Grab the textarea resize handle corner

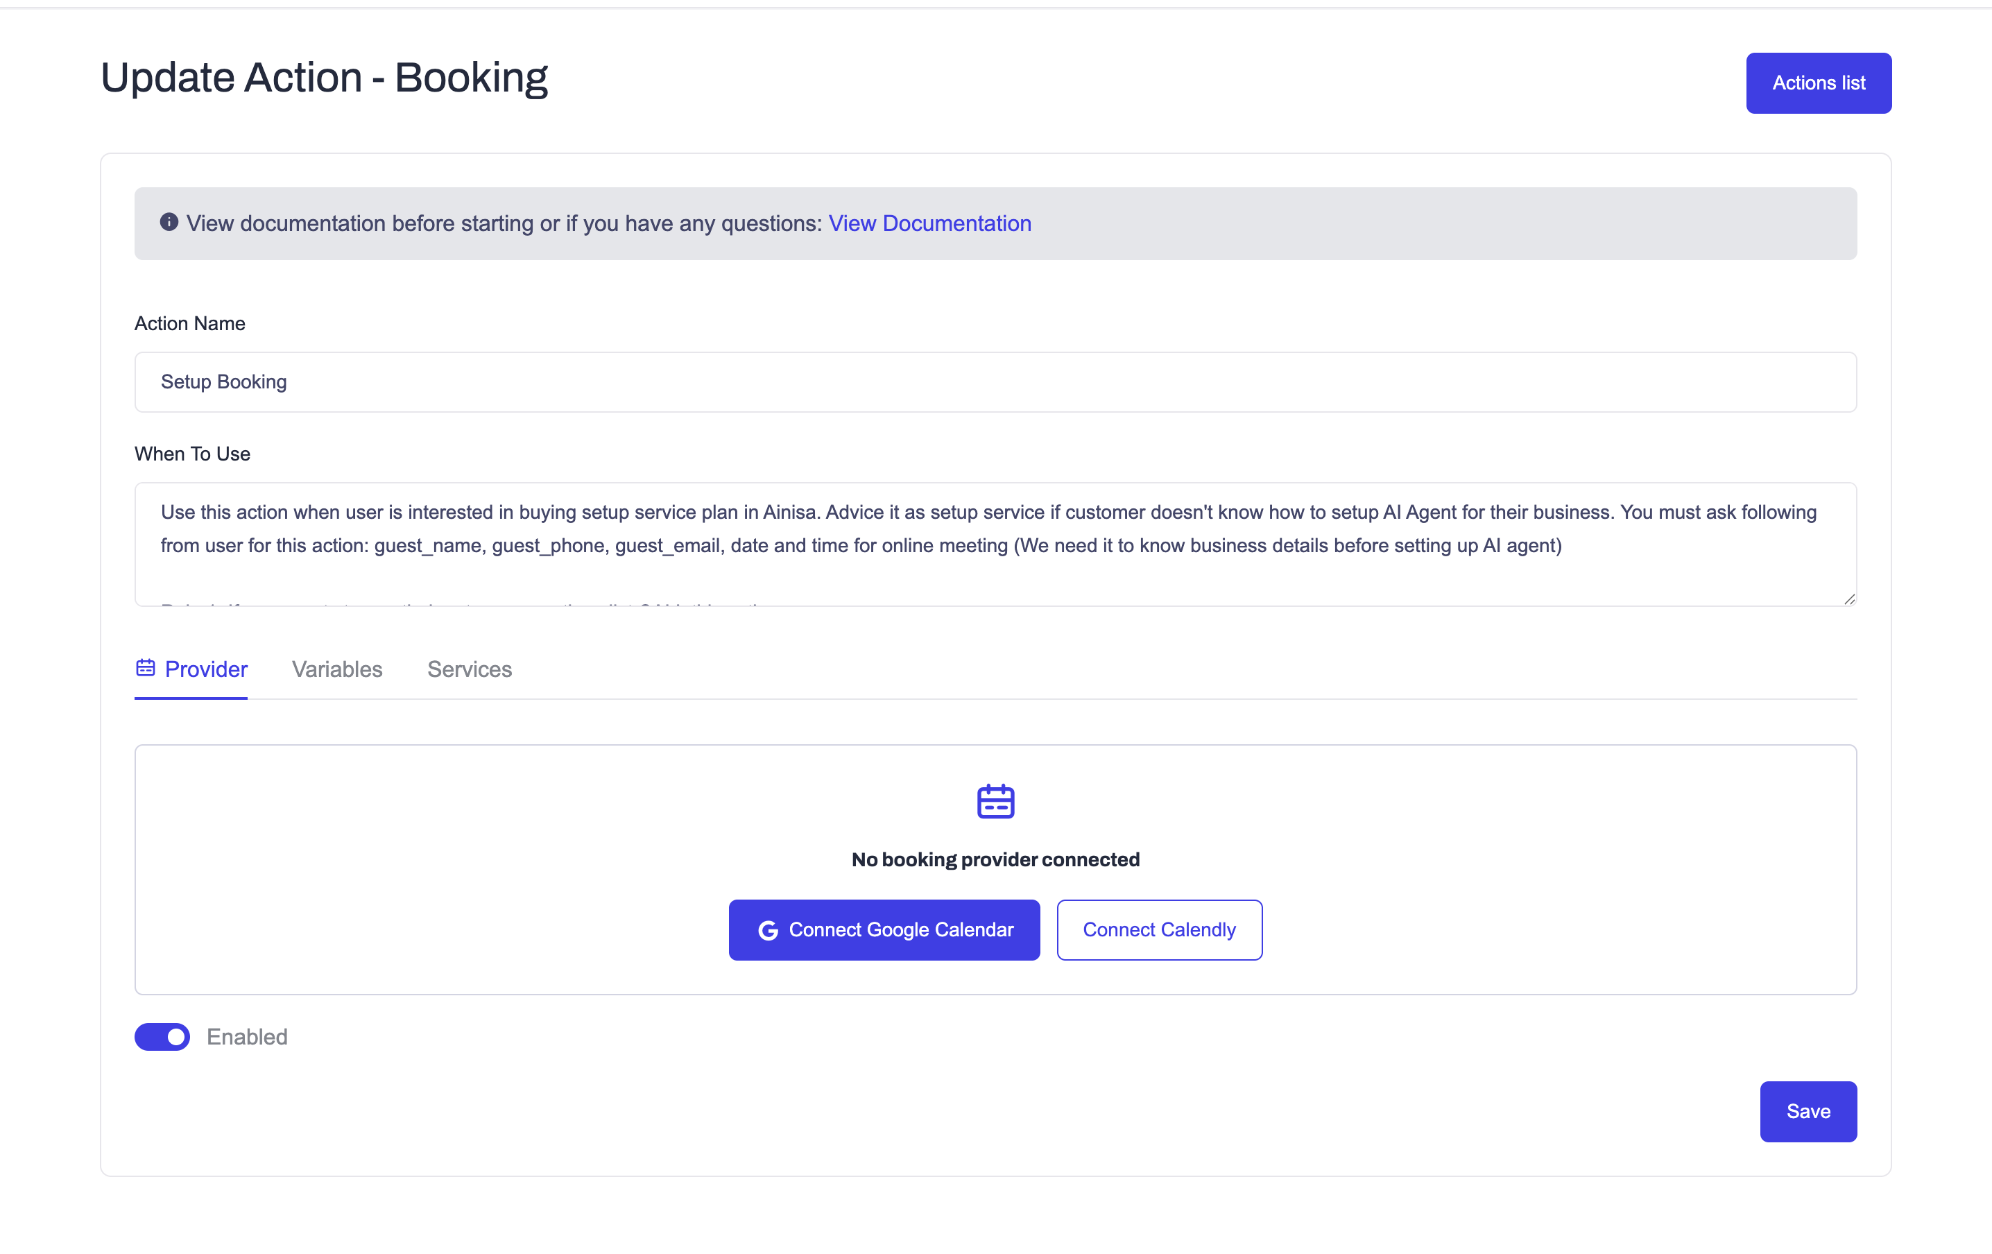pos(1849,599)
